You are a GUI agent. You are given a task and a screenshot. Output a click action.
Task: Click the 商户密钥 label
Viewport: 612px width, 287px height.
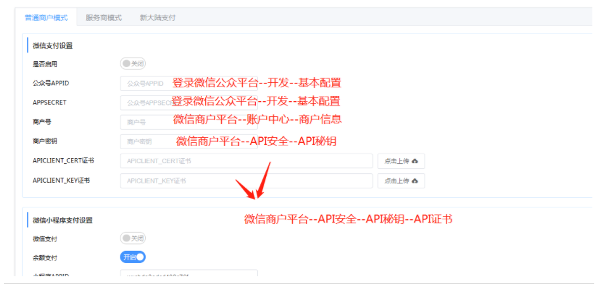pyautogui.click(x=45, y=142)
